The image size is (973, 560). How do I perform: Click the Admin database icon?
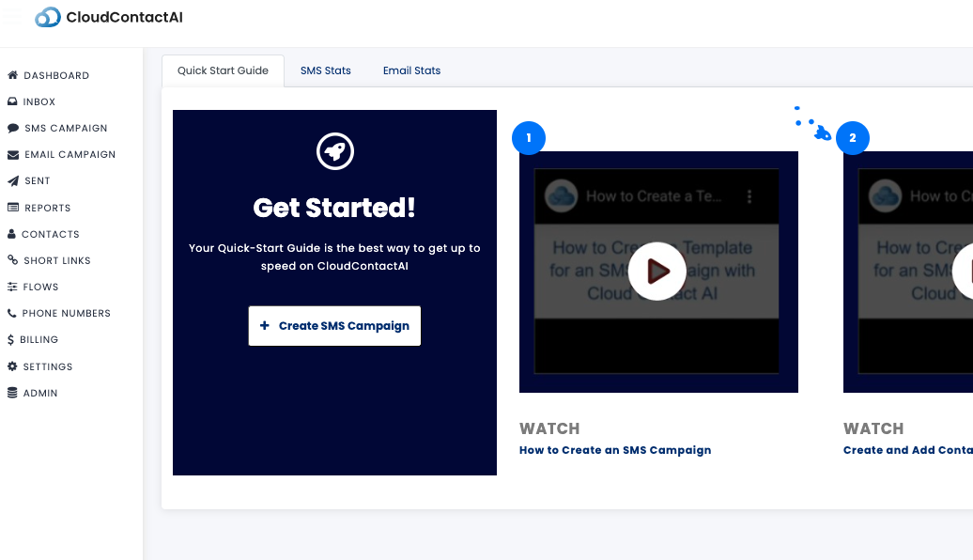[12, 393]
